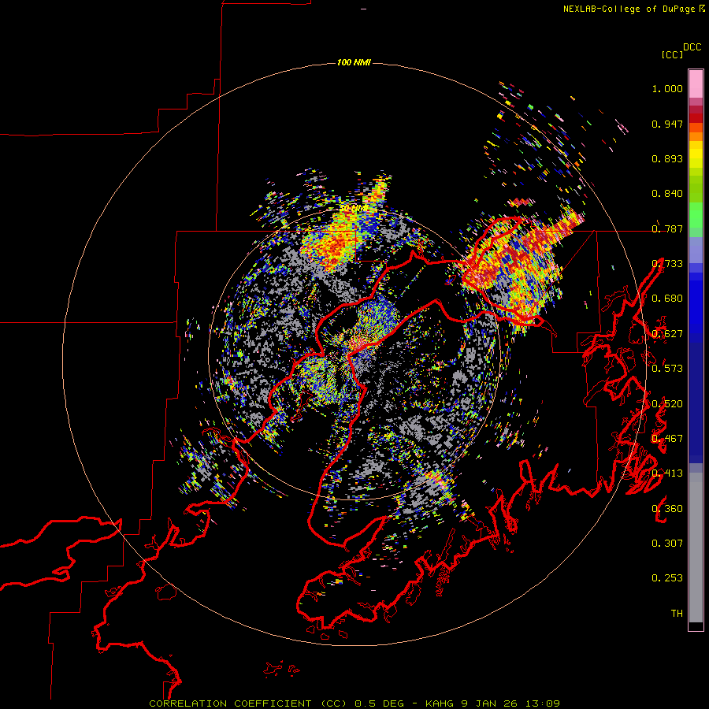Click the CORRELATION COEFFICIENT (CC) caption text
Viewport: 709px width, 709px height.
tap(248, 703)
